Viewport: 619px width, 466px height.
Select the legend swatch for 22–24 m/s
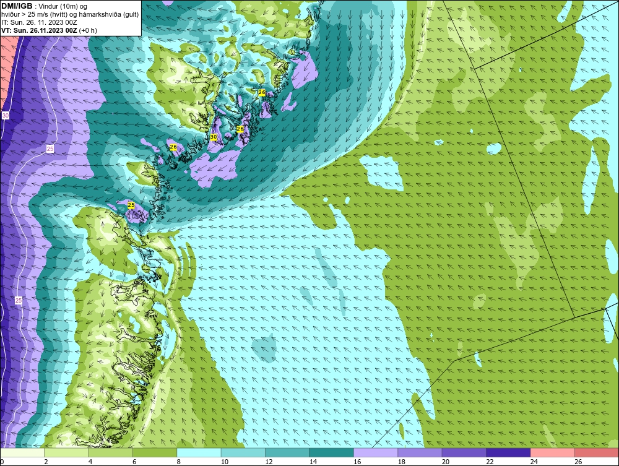pos(508,452)
